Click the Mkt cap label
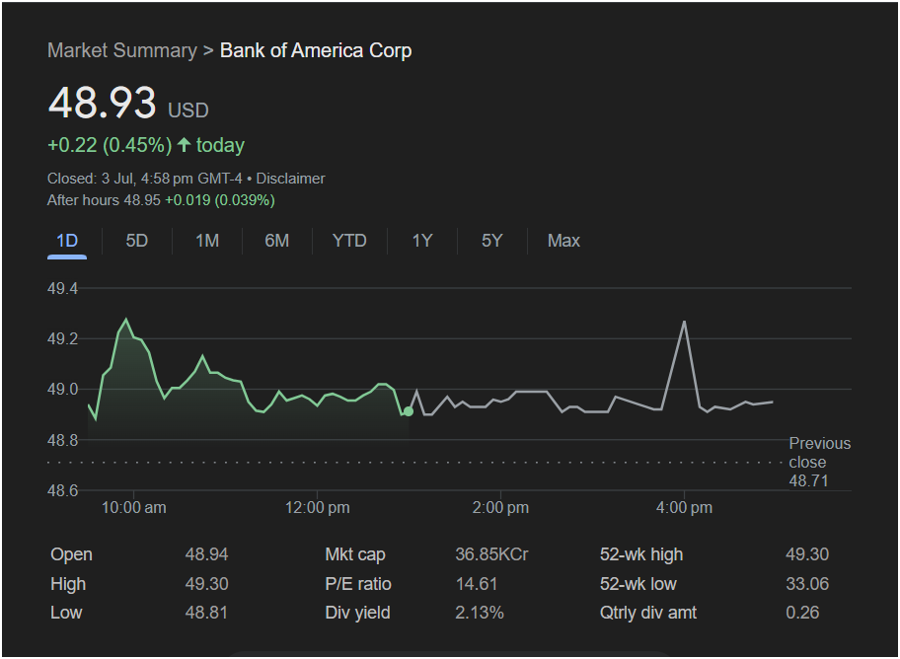This screenshot has width=900, height=659. pyautogui.click(x=355, y=554)
